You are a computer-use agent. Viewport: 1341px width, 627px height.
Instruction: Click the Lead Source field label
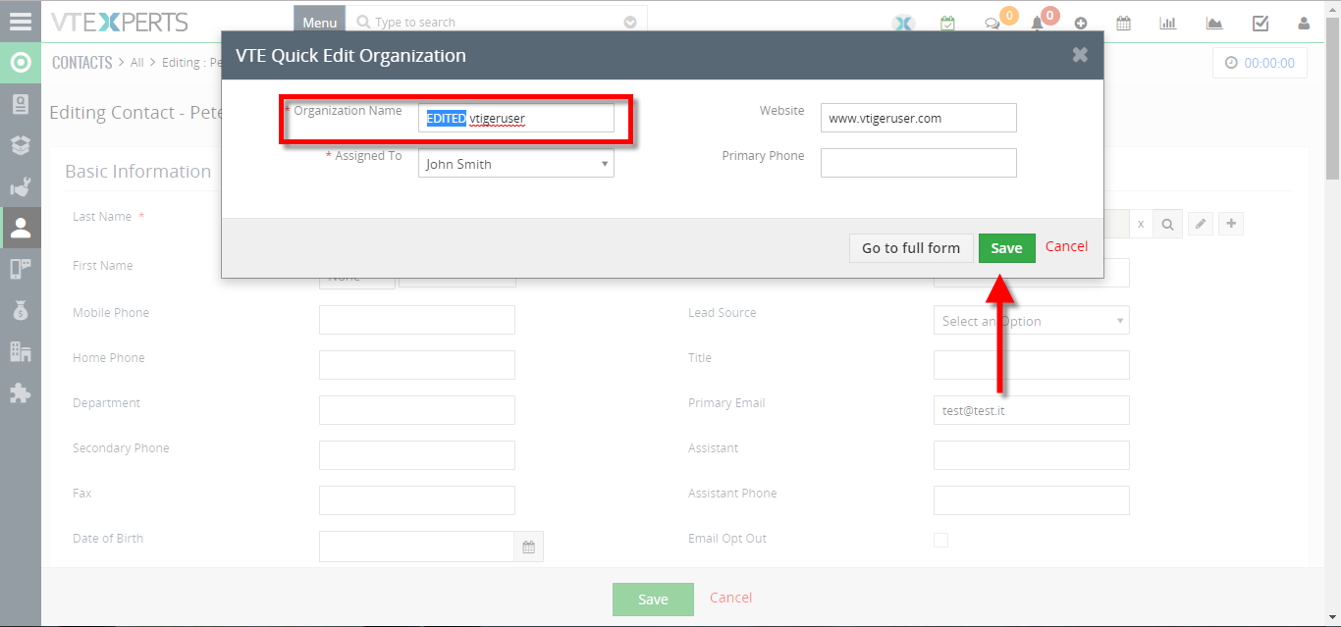723,313
